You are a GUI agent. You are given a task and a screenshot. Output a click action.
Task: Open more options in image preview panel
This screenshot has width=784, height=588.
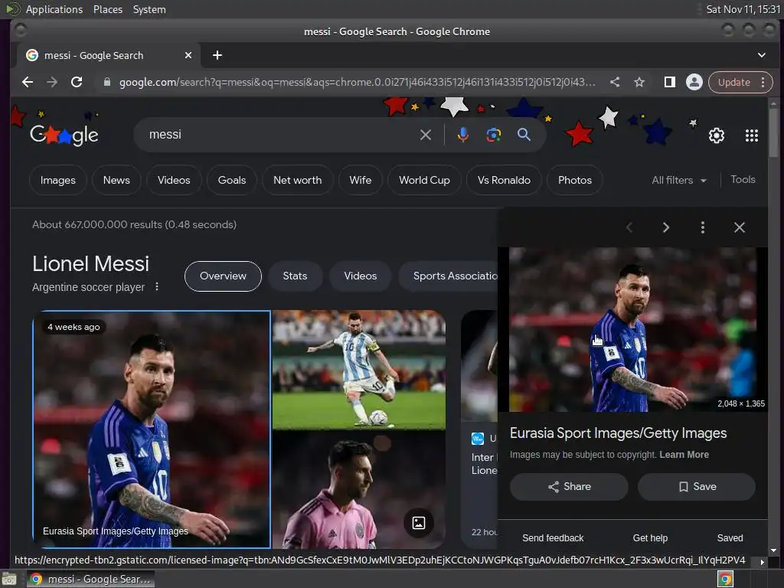point(703,227)
